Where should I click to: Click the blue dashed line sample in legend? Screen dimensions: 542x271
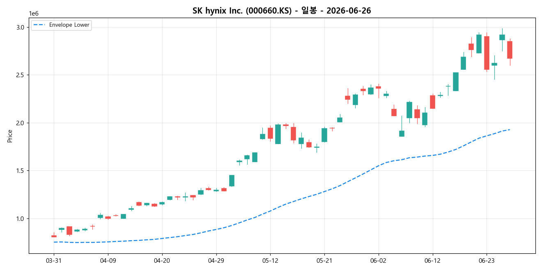40,25
